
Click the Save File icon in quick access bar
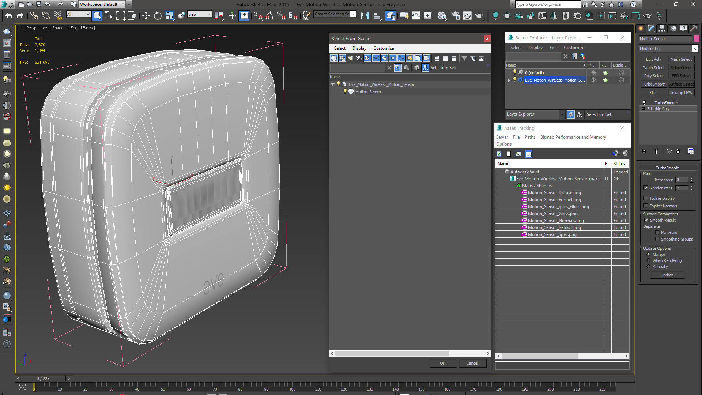coord(39,4)
